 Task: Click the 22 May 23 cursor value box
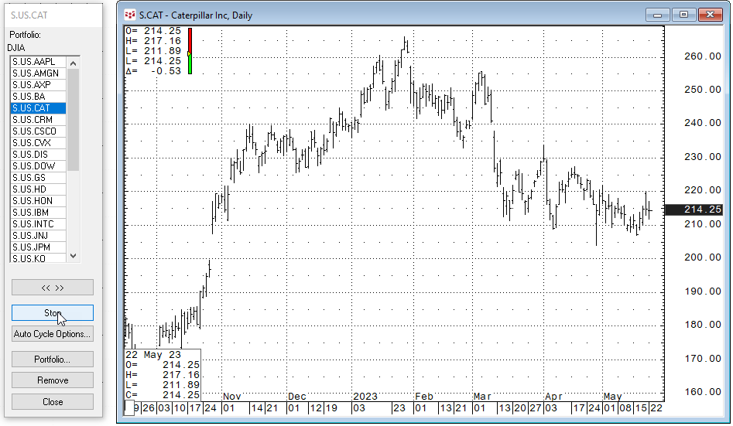(163, 375)
